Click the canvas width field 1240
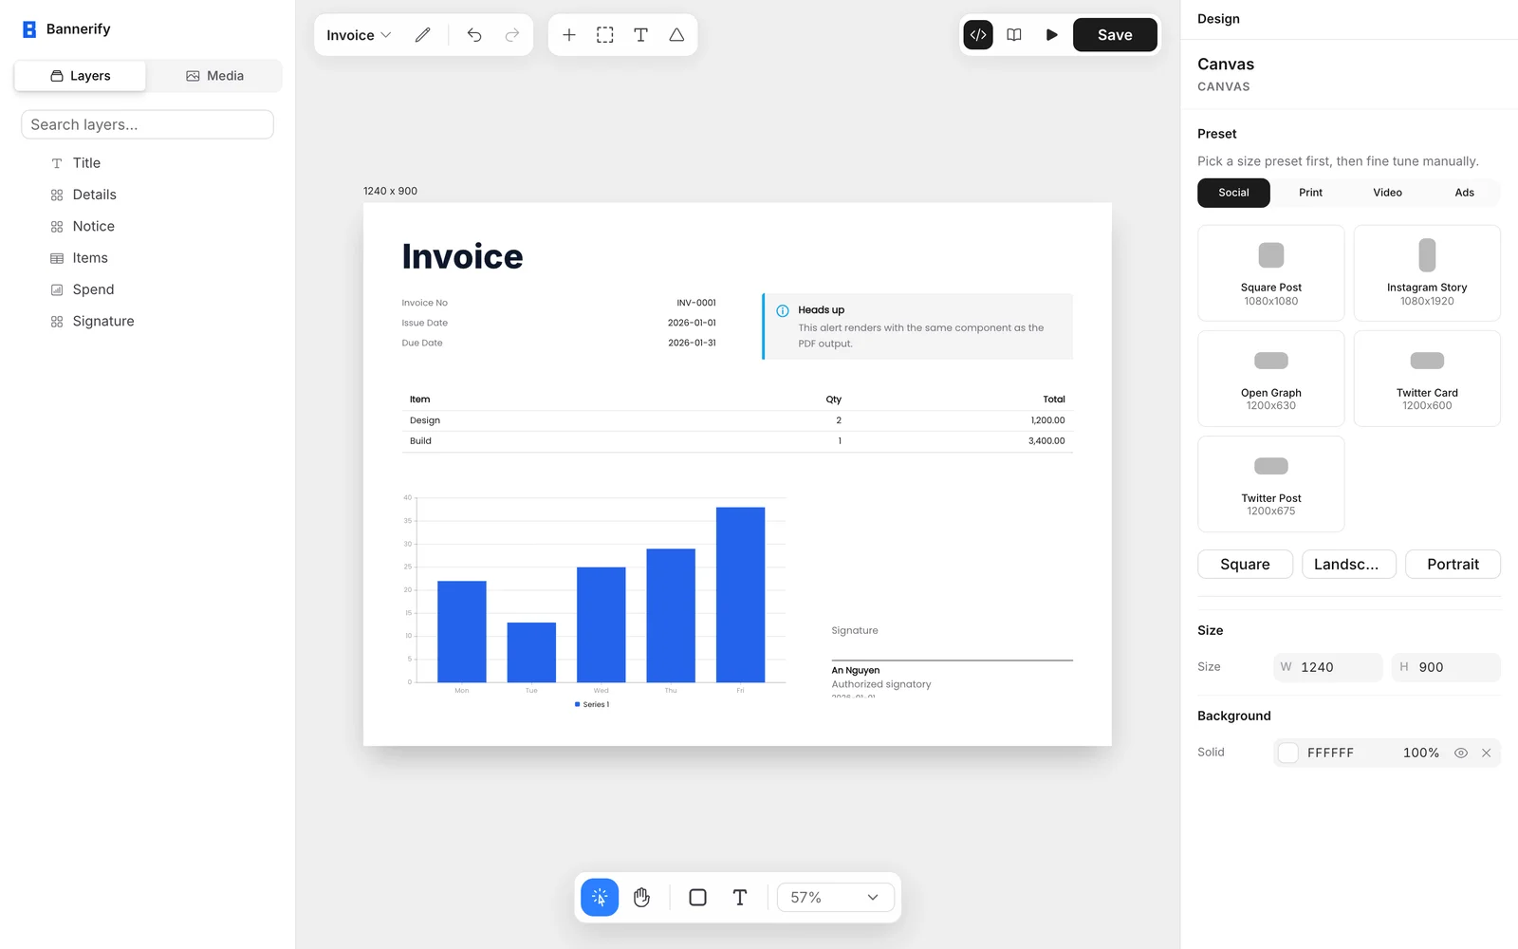The image size is (1518, 949). (x=1327, y=667)
